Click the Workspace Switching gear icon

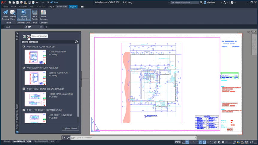(223, 142)
